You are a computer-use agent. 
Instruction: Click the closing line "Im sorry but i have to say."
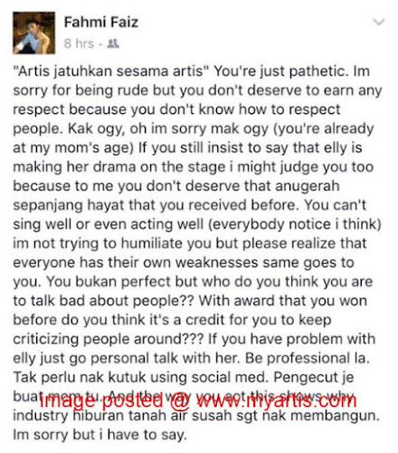[99, 435]
